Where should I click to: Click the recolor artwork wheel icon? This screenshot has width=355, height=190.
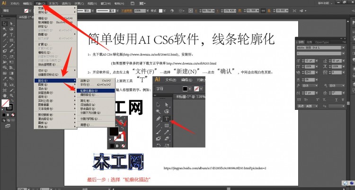tap(172, 10)
